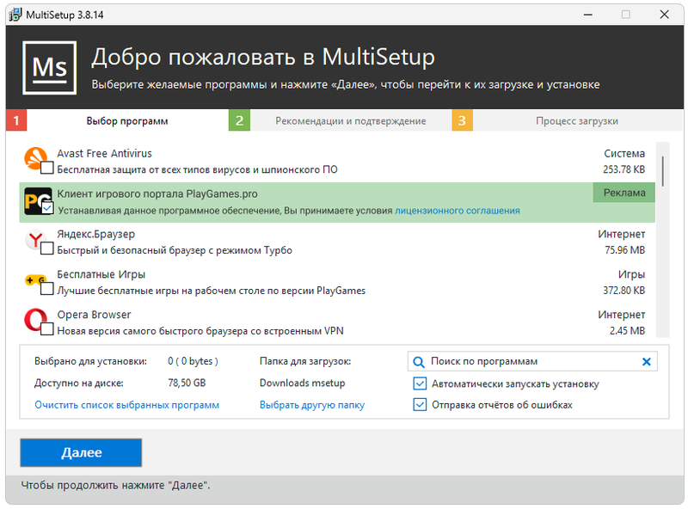Select the Opera Browser checkbox

pos(47,329)
